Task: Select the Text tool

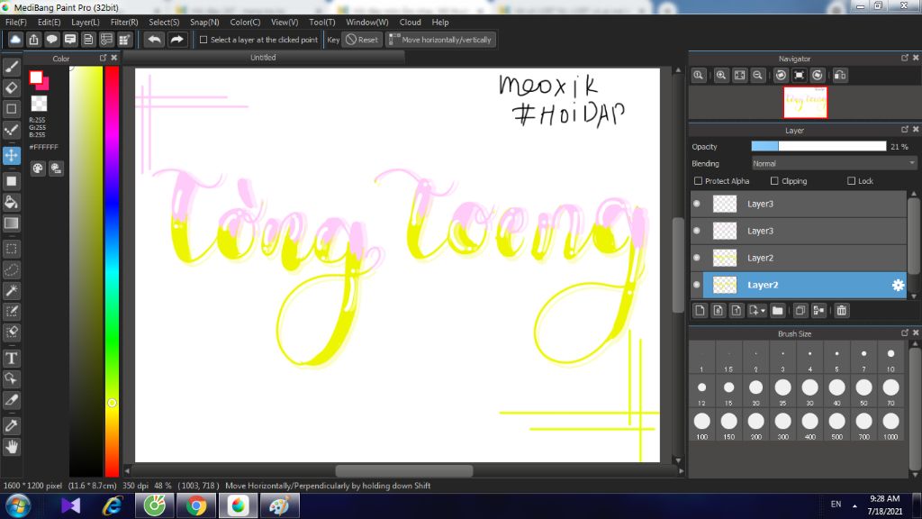Action: tap(11, 359)
